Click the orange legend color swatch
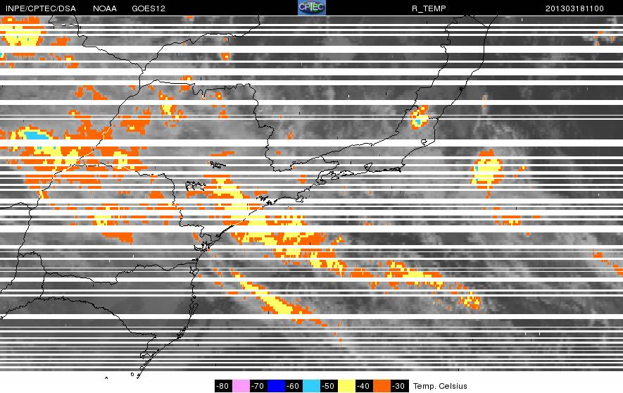Screen dimensions: 623x393 tap(382, 386)
